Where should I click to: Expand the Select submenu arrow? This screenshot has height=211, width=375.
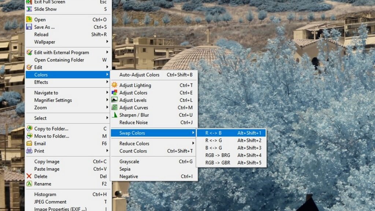click(x=107, y=118)
